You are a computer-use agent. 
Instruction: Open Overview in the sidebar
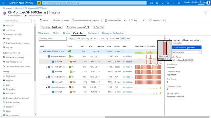pos(10,26)
